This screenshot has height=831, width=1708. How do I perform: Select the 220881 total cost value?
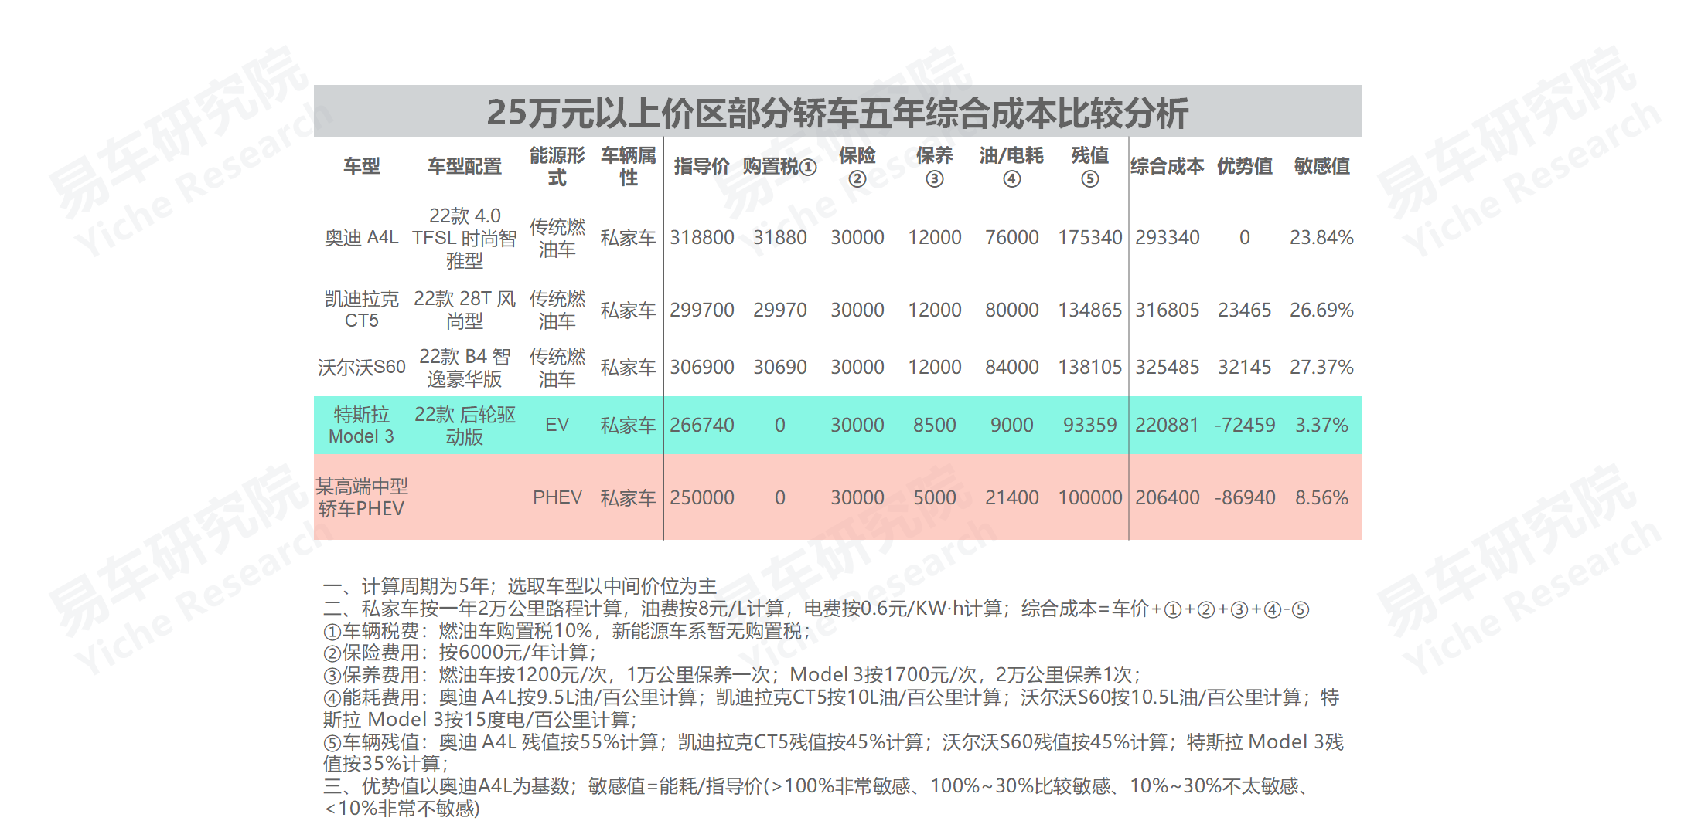1168,426
